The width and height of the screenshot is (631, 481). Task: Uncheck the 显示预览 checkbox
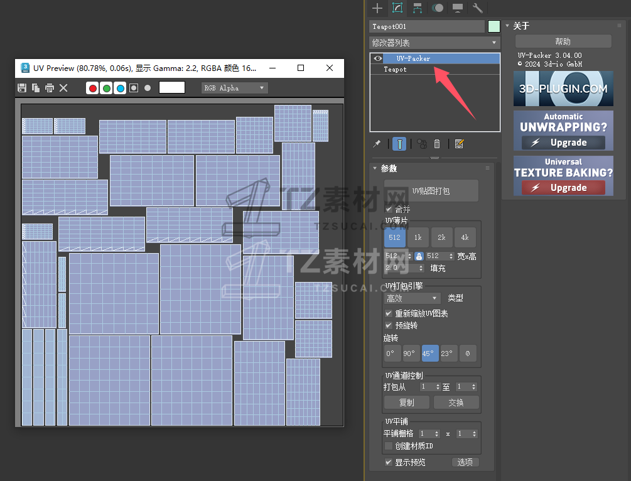[389, 462]
